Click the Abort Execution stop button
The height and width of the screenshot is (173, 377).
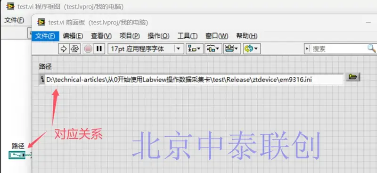coord(88,49)
